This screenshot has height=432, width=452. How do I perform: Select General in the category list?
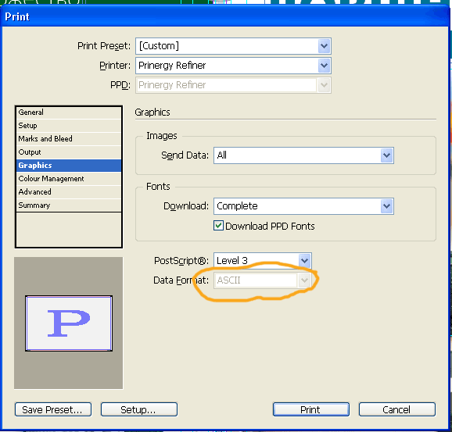(x=69, y=112)
